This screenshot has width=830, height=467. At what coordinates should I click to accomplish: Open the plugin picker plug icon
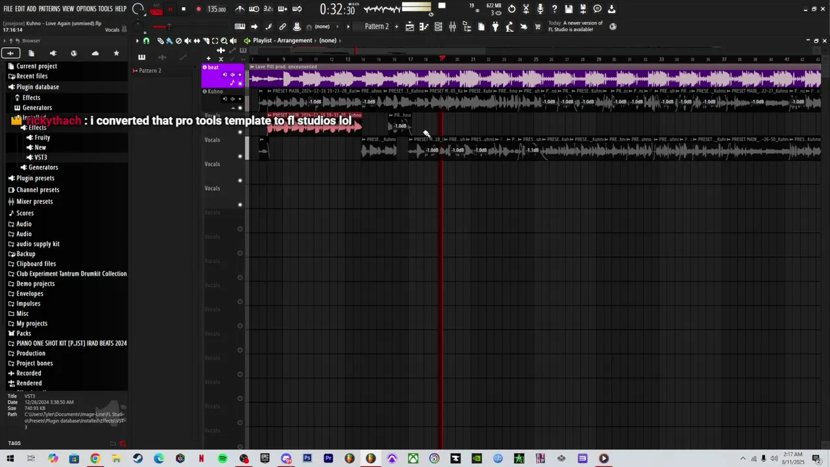click(495, 27)
